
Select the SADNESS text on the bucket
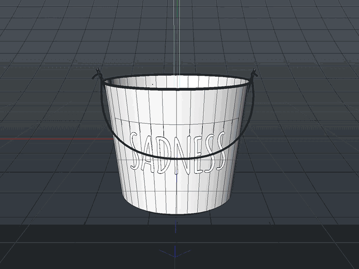click(178, 153)
